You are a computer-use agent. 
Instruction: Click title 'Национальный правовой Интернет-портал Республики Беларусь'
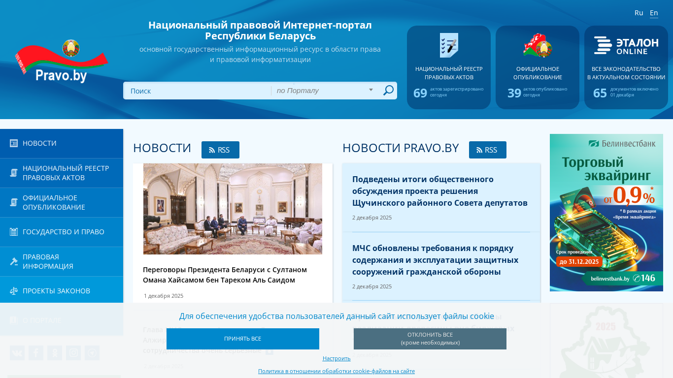tap(260, 30)
